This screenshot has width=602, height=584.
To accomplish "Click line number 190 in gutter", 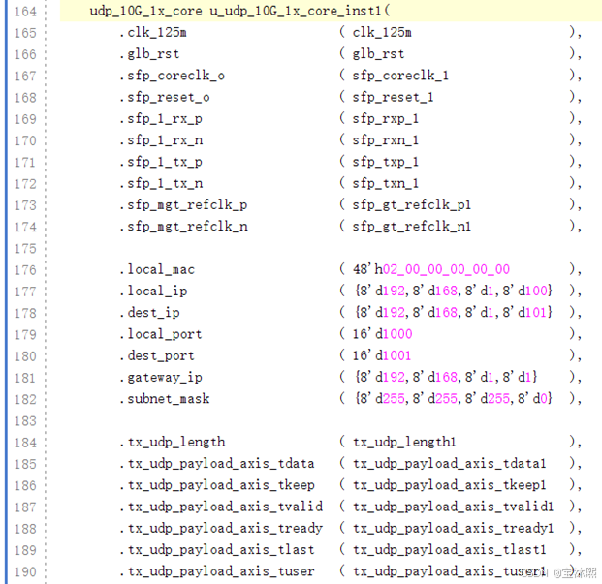I will pyautogui.click(x=25, y=571).
